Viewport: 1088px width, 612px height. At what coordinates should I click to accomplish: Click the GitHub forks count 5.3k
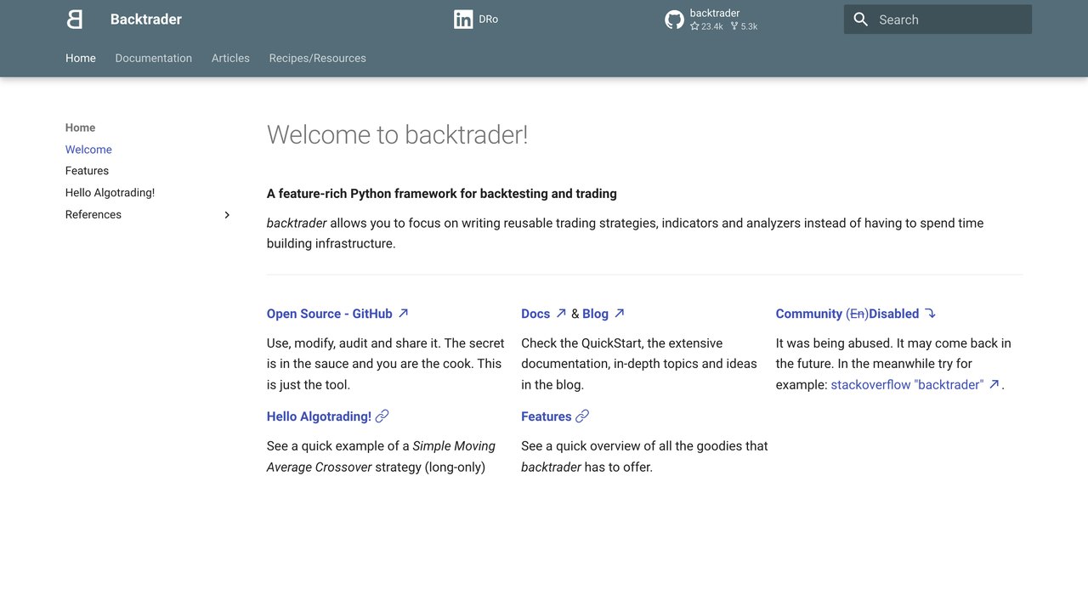click(x=744, y=26)
